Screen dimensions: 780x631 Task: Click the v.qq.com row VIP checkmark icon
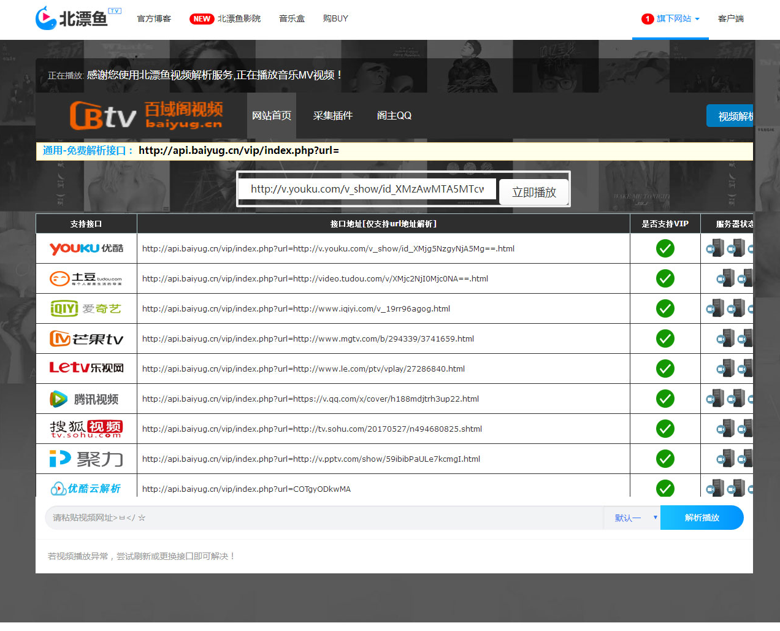pyautogui.click(x=665, y=399)
